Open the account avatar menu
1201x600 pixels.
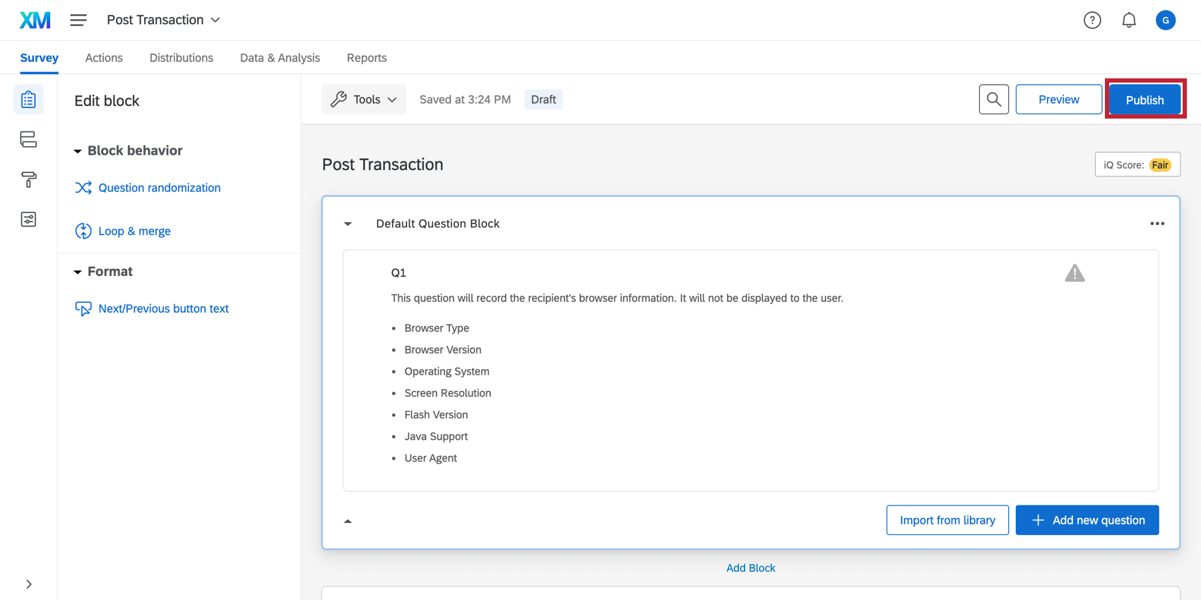[1166, 20]
